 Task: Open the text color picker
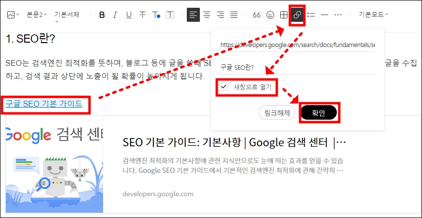point(156,15)
